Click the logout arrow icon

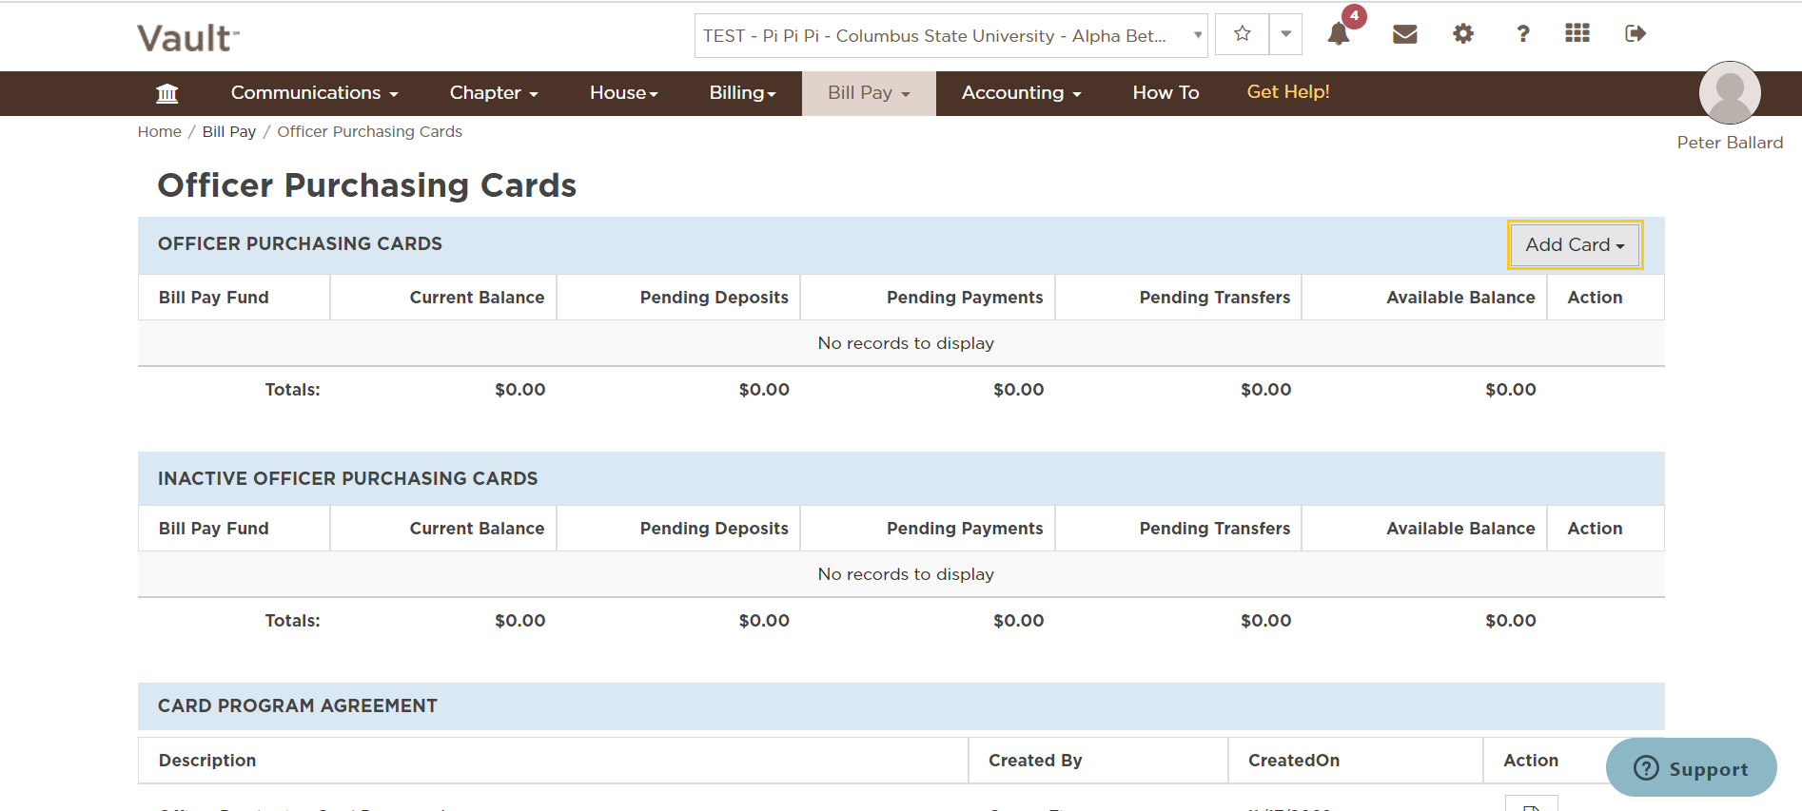(1636, 34)
